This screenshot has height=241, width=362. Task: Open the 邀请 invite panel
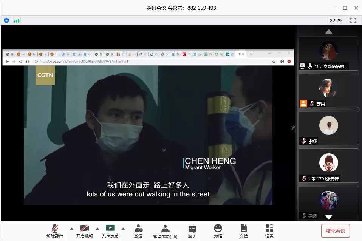point(138,231)
